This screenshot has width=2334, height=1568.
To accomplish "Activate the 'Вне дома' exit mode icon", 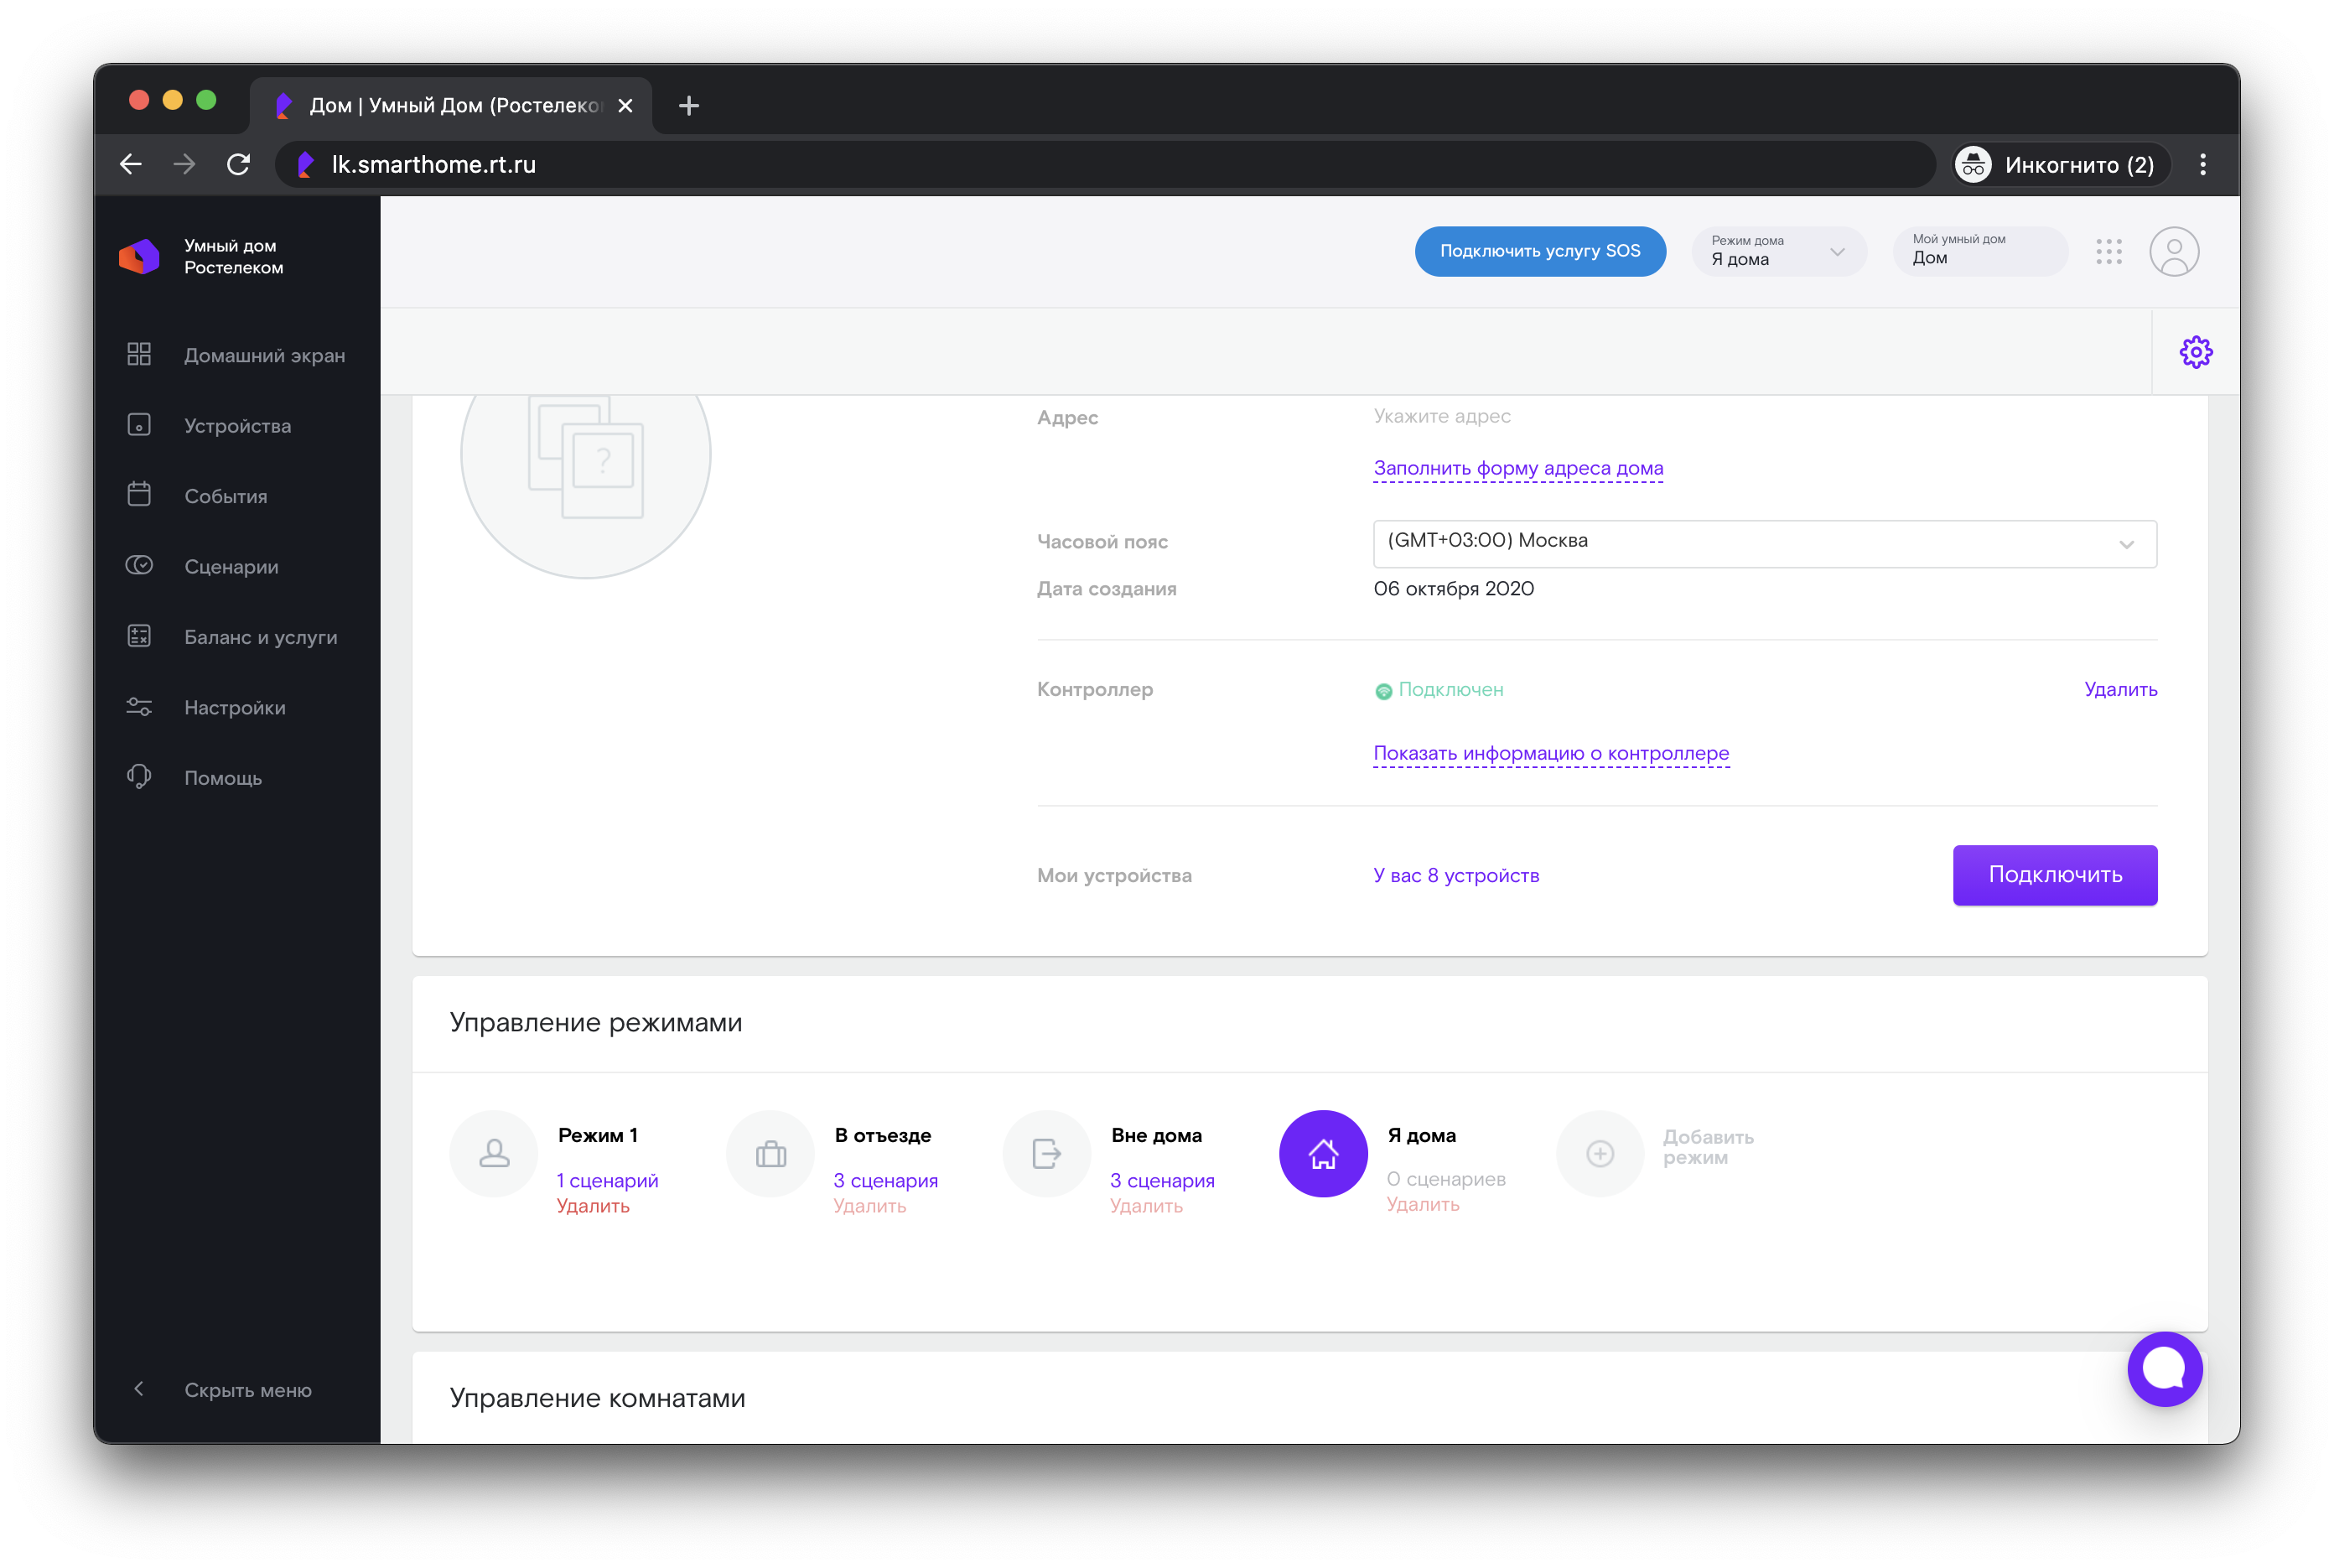I will click(x=1046, y=1154).
